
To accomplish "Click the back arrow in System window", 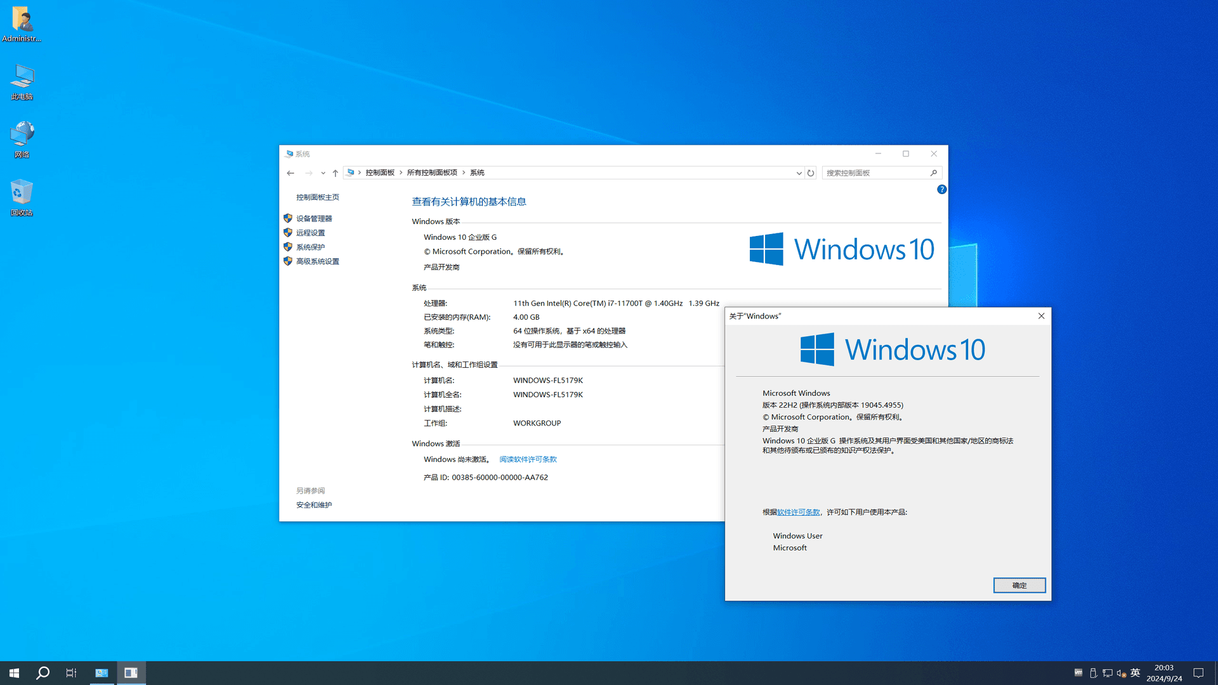I will pyautogui.click(x=291, y=173).
